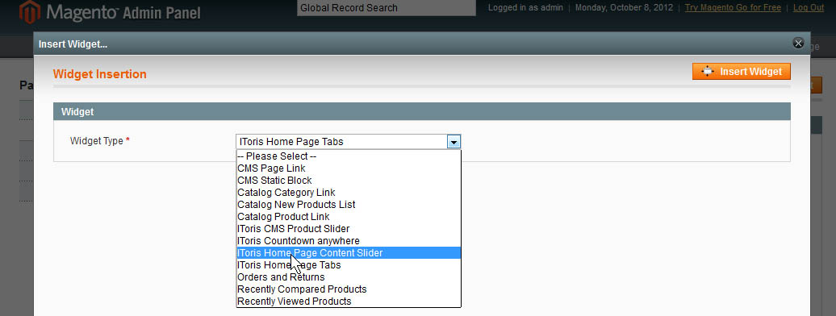Click the Insert Widget button

click(741, 72)
